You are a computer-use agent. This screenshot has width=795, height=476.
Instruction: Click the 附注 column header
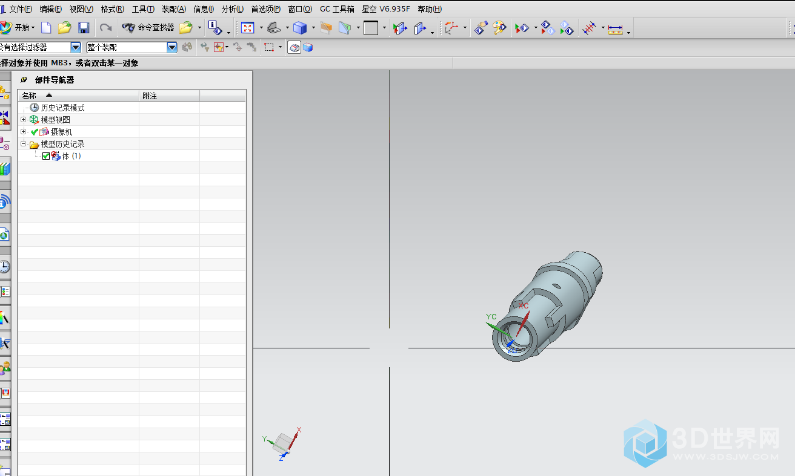coord(170,96)
